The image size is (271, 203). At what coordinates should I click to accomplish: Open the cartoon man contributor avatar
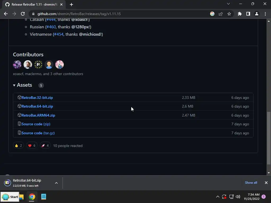tap(49, 64)
